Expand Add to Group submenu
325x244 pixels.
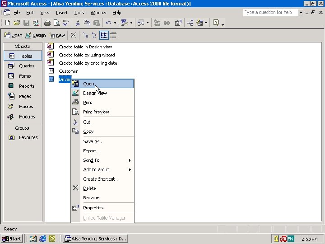[102, 169]
